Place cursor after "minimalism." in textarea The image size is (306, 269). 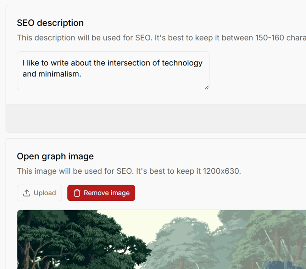[x=82, y=74]
